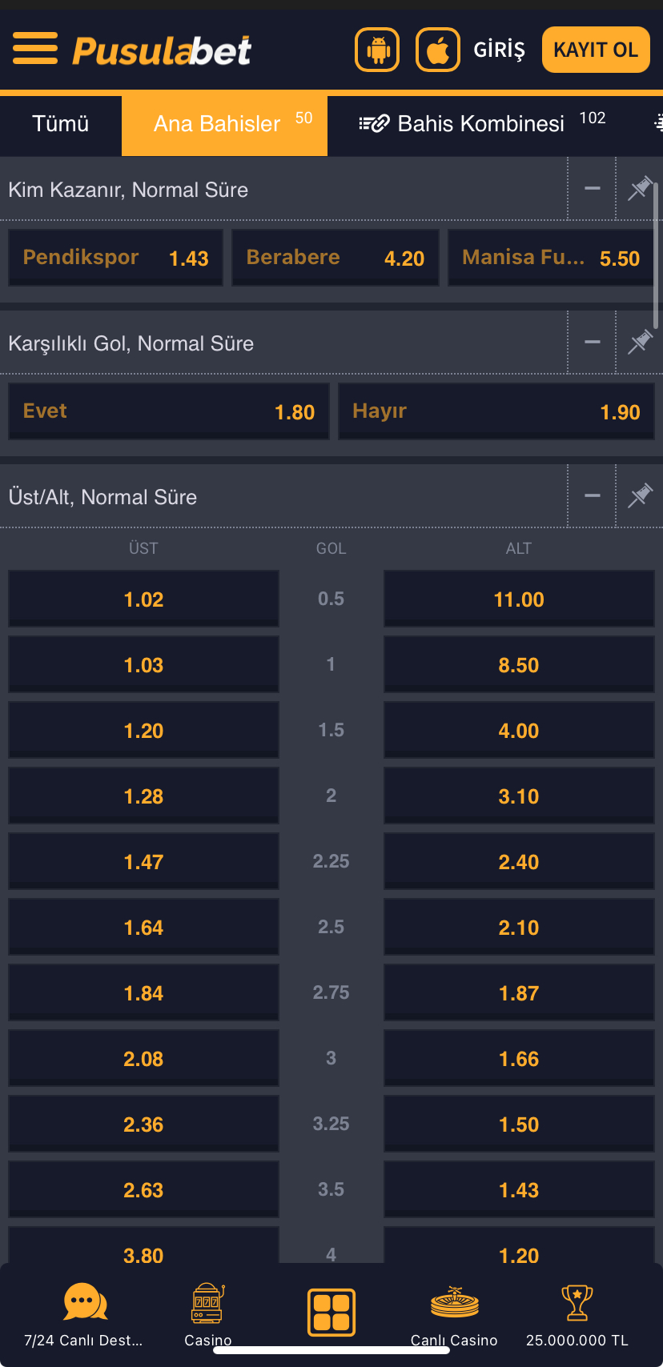Click the GİRİŞ login link
Image resolution: width=663 pixels, height=1367 pixels.
[499, 50]
